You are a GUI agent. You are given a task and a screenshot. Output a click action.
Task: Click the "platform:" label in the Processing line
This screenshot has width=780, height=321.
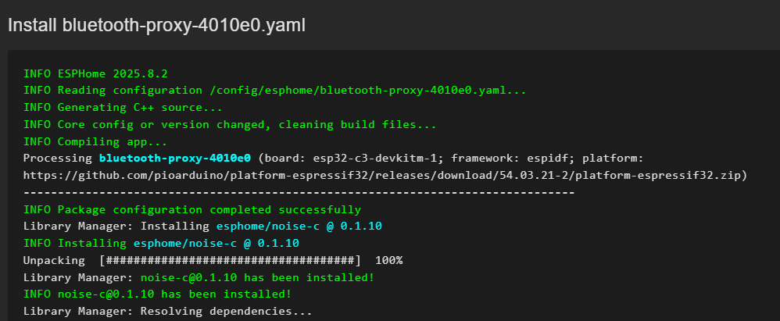pos(613,159)
